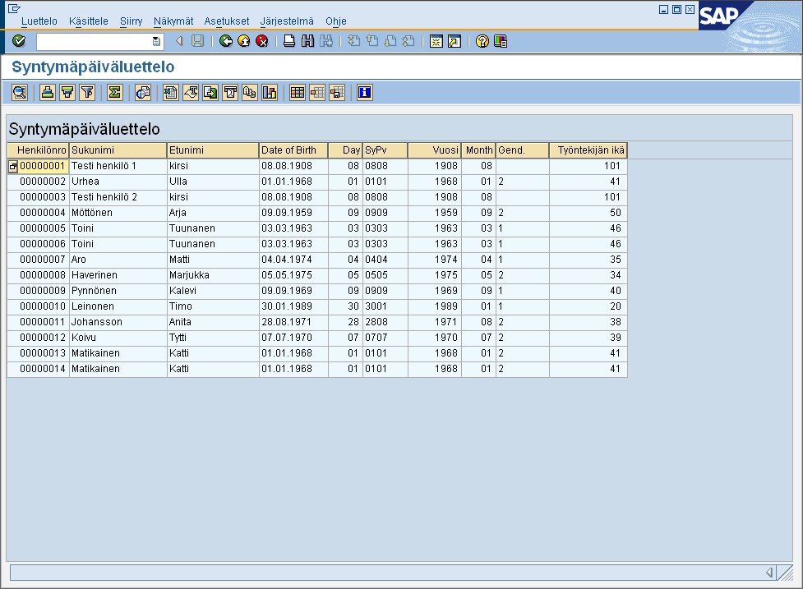
Task: Click the Print icon in the standard toolbar
Action: [288, 41]
